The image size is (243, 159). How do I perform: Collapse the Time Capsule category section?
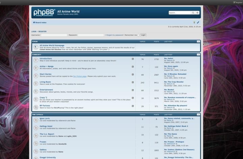click(198, 115)
